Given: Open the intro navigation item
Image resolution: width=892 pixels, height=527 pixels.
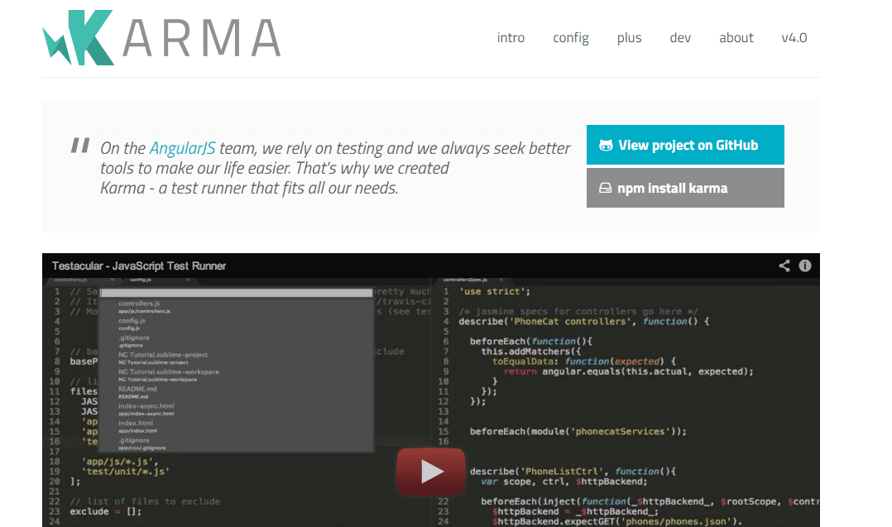Looking at the screenshot, I should (511, 38).
